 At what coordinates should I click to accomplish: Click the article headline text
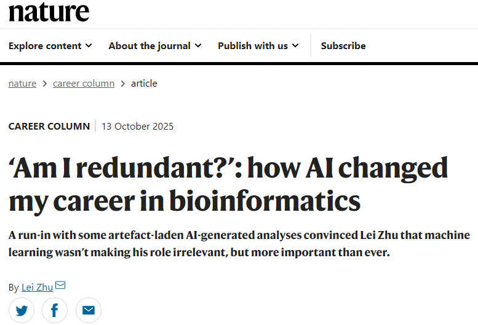point(228,184)
